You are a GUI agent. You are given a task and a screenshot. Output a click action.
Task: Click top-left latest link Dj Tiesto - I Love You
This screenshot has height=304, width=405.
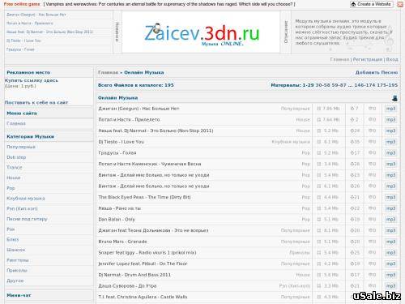(x=23, y=41)
